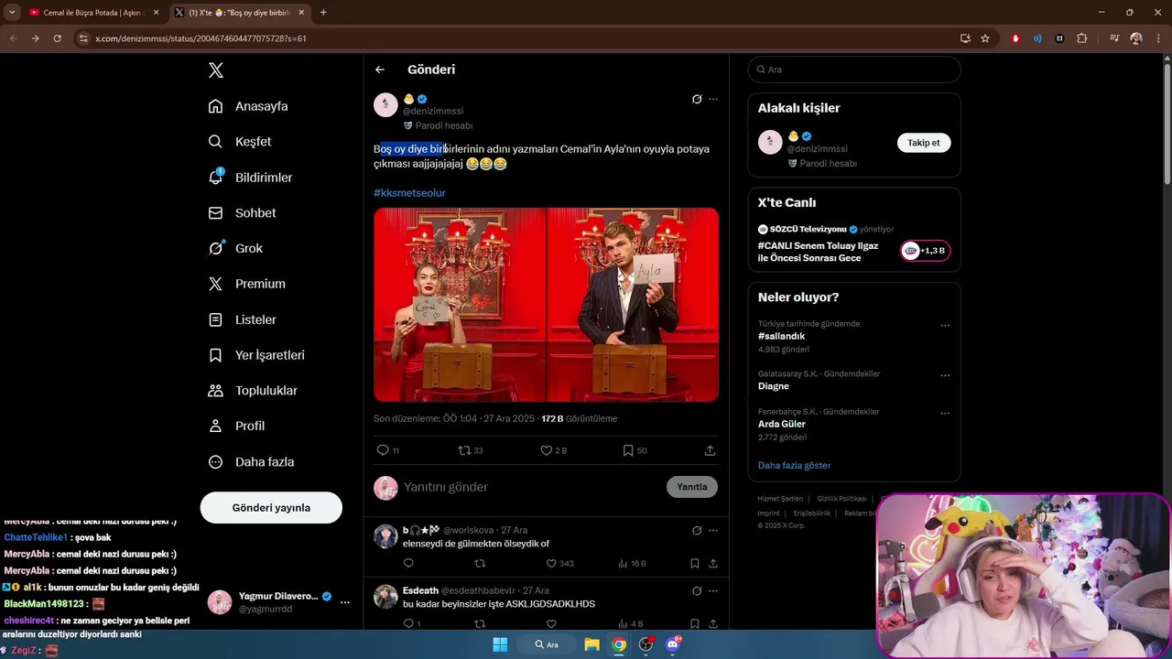The width and height of the screenshot is (1172, 659).
Task: Open the Chrome extensions puzzle icon
Action: pos(1082,38)
